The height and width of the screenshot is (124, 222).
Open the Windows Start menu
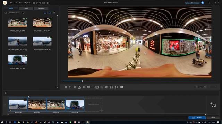[x=2, y=122]
